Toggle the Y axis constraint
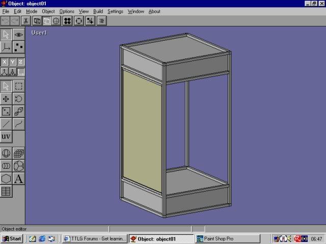 12,62
